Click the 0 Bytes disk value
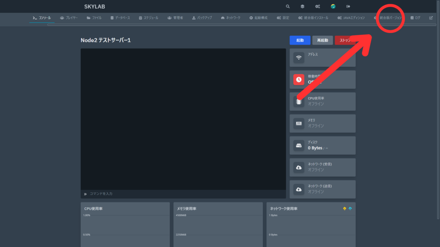The image size is (440, 247). click(315, 148)
